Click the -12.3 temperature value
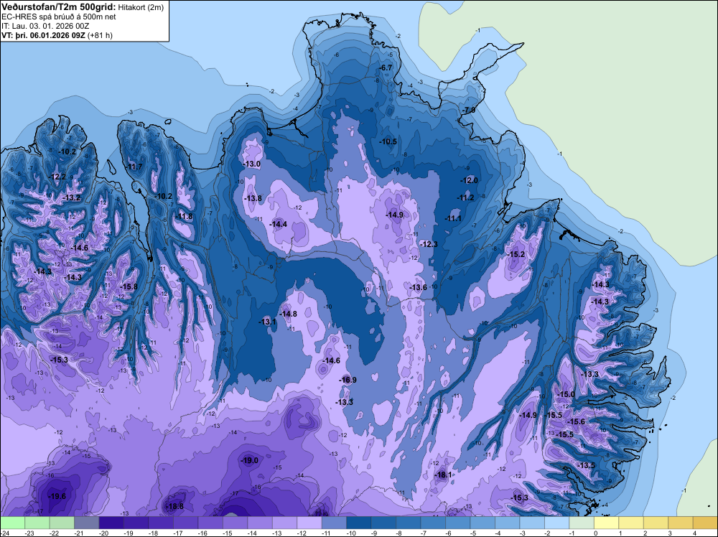Screen dimensions: 718x537 point(429,244)
